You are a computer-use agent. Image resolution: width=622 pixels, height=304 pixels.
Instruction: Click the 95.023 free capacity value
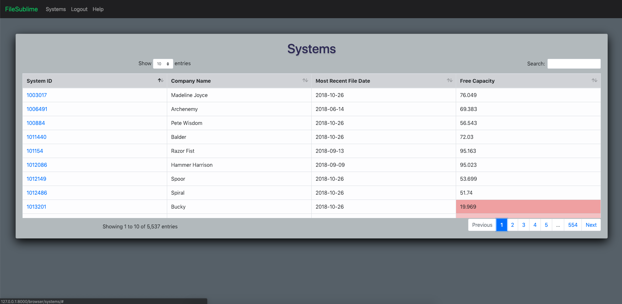tap(468, 165)
